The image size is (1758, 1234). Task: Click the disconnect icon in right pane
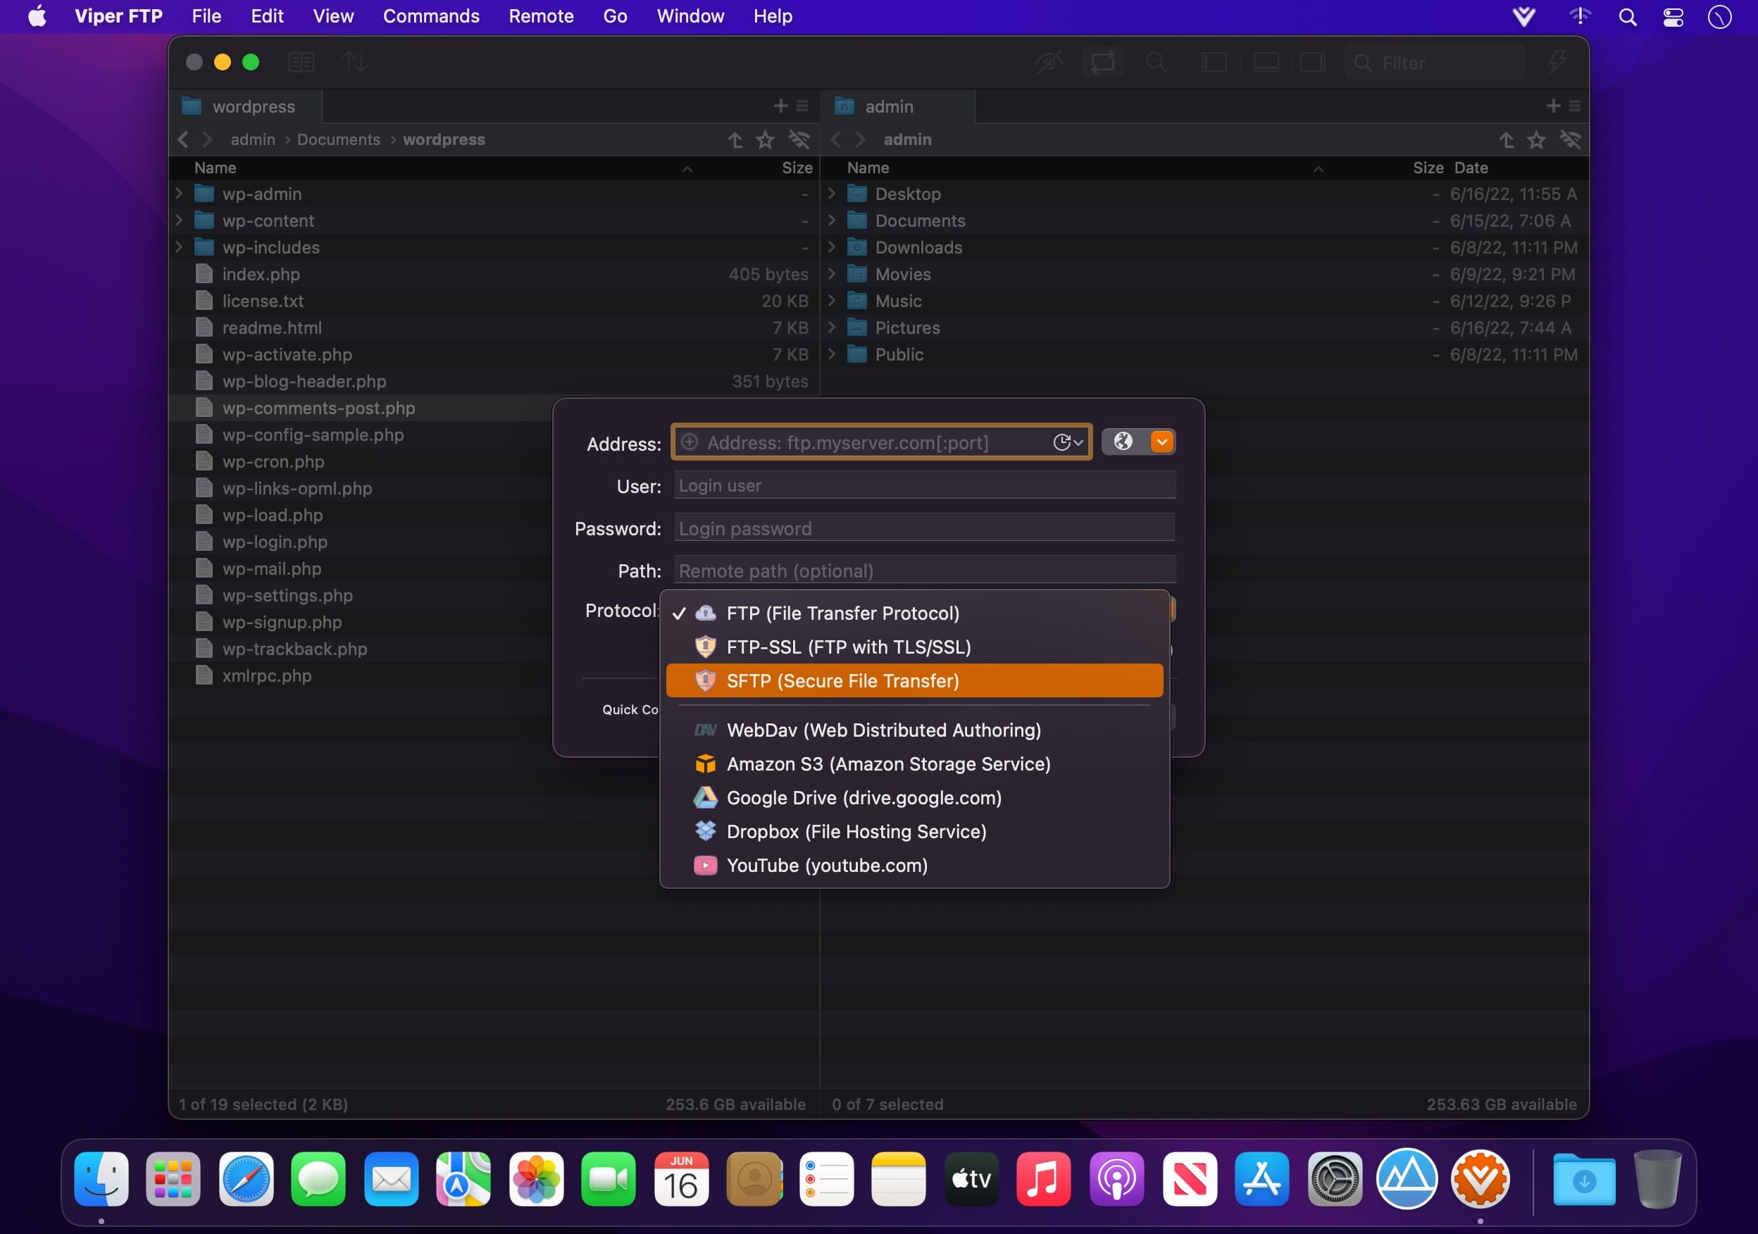click(1571, 140)
